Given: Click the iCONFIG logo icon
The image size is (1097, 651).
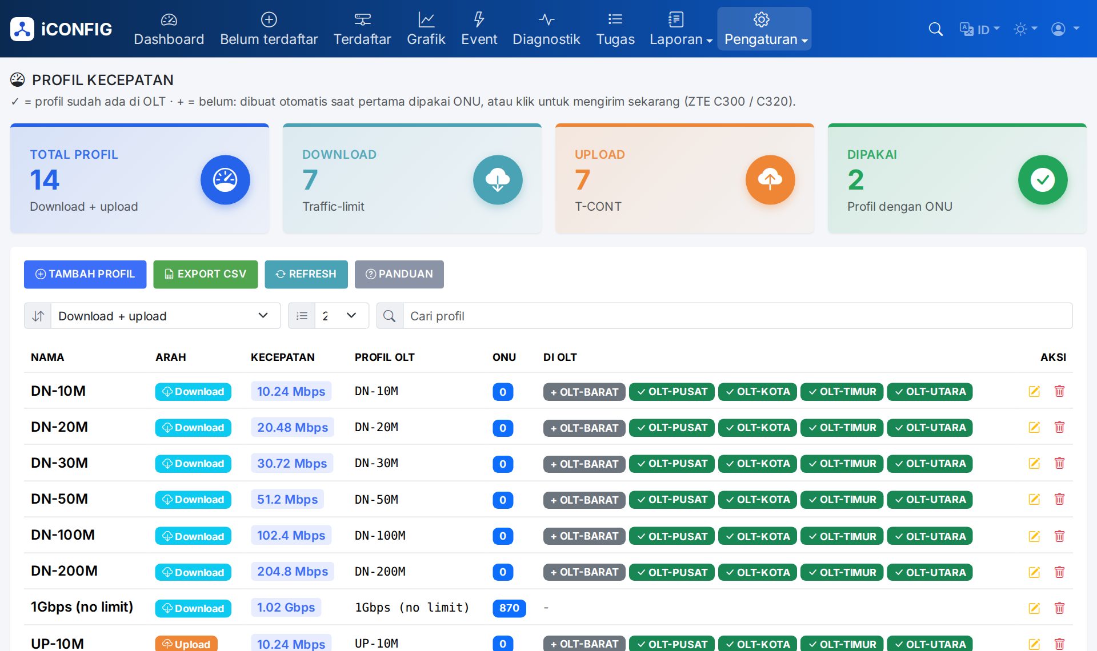Looking at the screenshot, I should pyautogui.click(x=22, y=29).
